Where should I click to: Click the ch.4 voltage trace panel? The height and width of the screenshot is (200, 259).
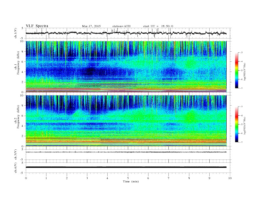128,168
